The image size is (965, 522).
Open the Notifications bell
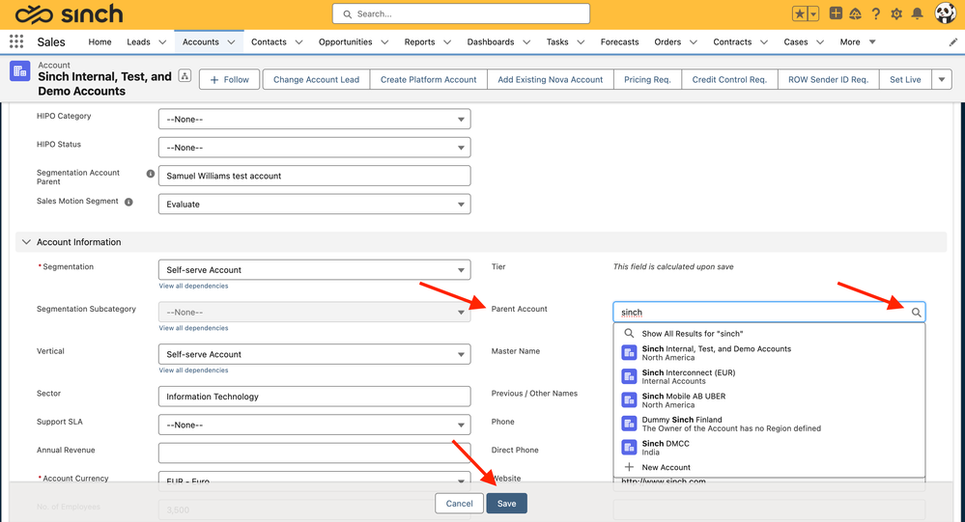(917, 14)
